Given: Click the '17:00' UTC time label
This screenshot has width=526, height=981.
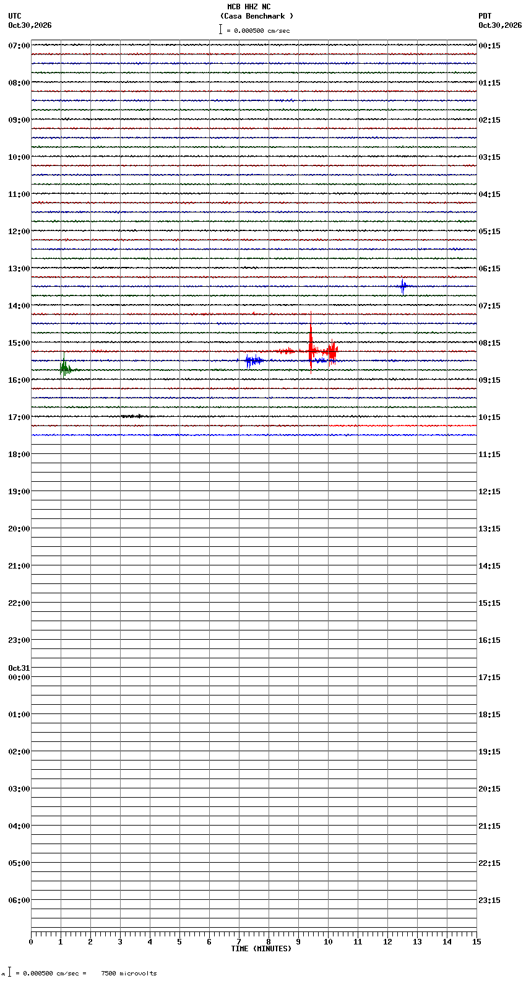Looking at the screenshot, I should pyautogui.click(x=19, y=417).
